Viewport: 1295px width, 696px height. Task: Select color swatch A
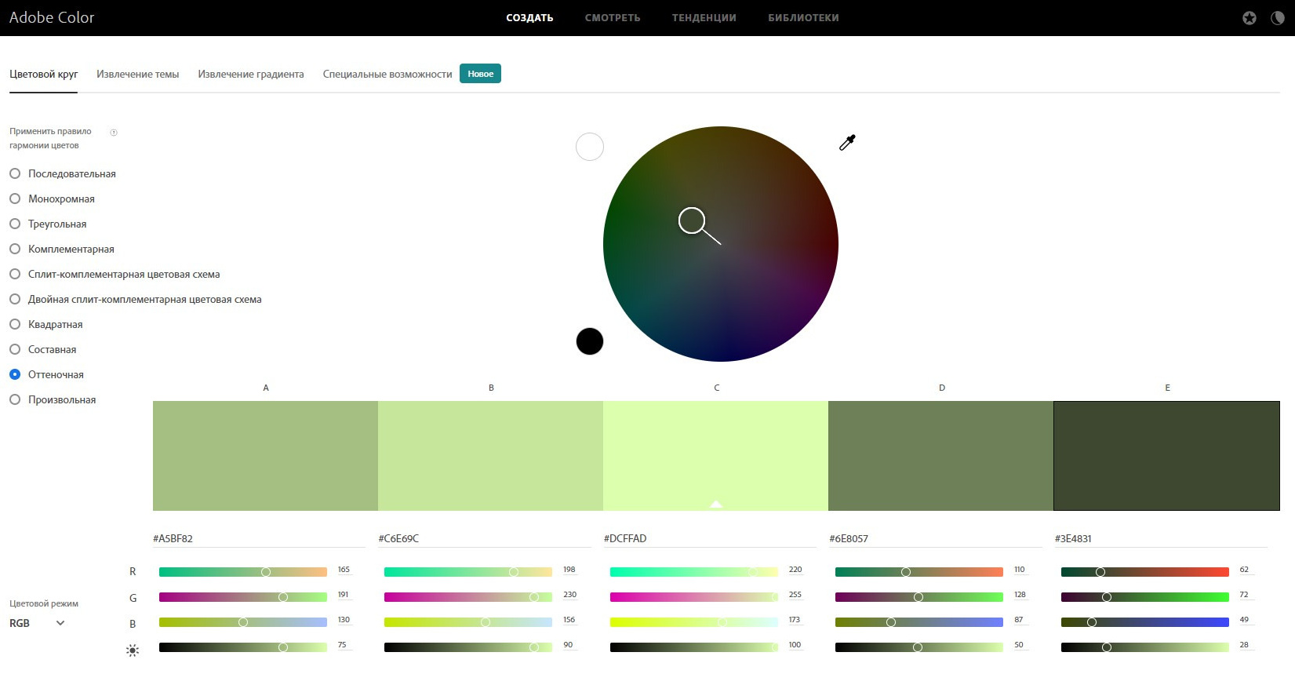click(265, 456)
